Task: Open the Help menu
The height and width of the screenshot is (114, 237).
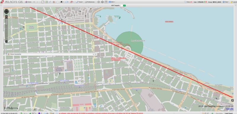Action: coord(225,2)
